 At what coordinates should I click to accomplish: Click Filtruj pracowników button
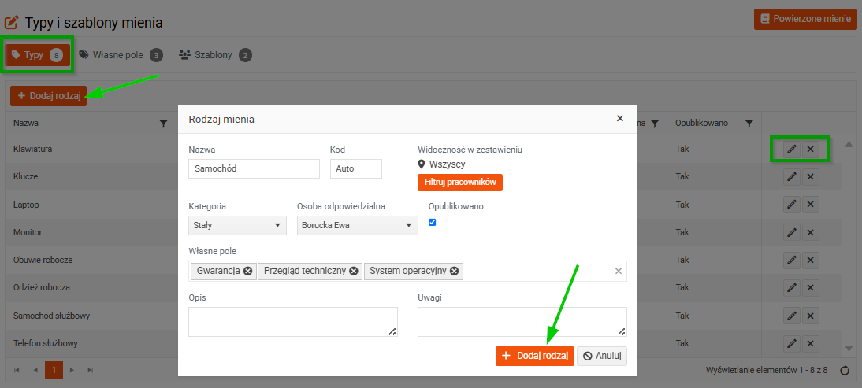click(460, 182)
